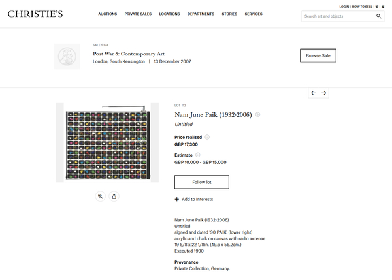Open the language selector icon
392x280 pixels.
click(x=377, y=7)
